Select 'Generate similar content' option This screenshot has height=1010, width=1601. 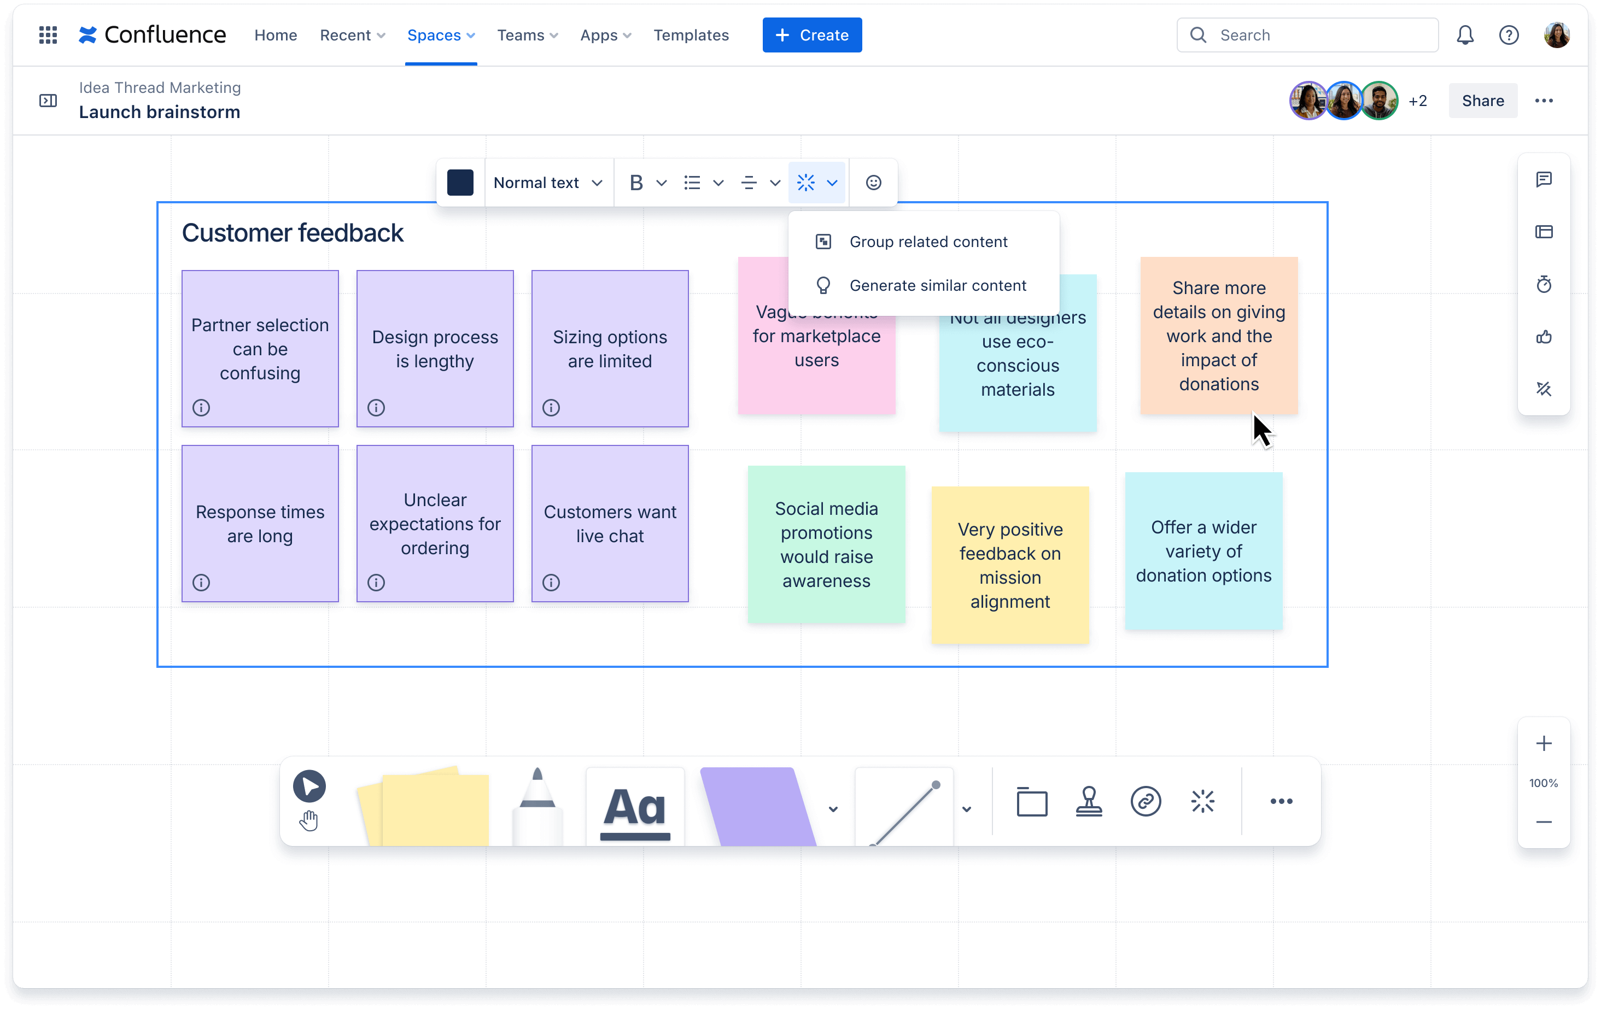click(x=937, y=284)
